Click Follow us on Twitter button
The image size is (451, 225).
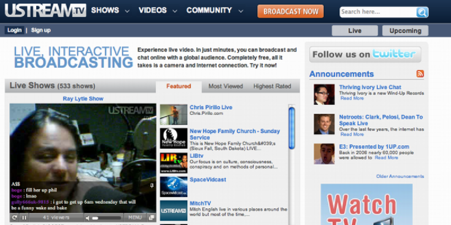point(365,55)
